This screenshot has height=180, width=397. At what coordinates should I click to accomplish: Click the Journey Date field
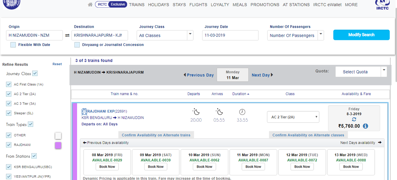(x=230, y=35)
